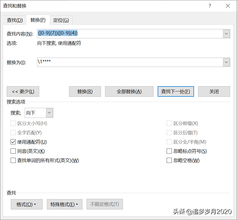
Task: Click the 不限定格式(T) button
Action: [105, 204]
